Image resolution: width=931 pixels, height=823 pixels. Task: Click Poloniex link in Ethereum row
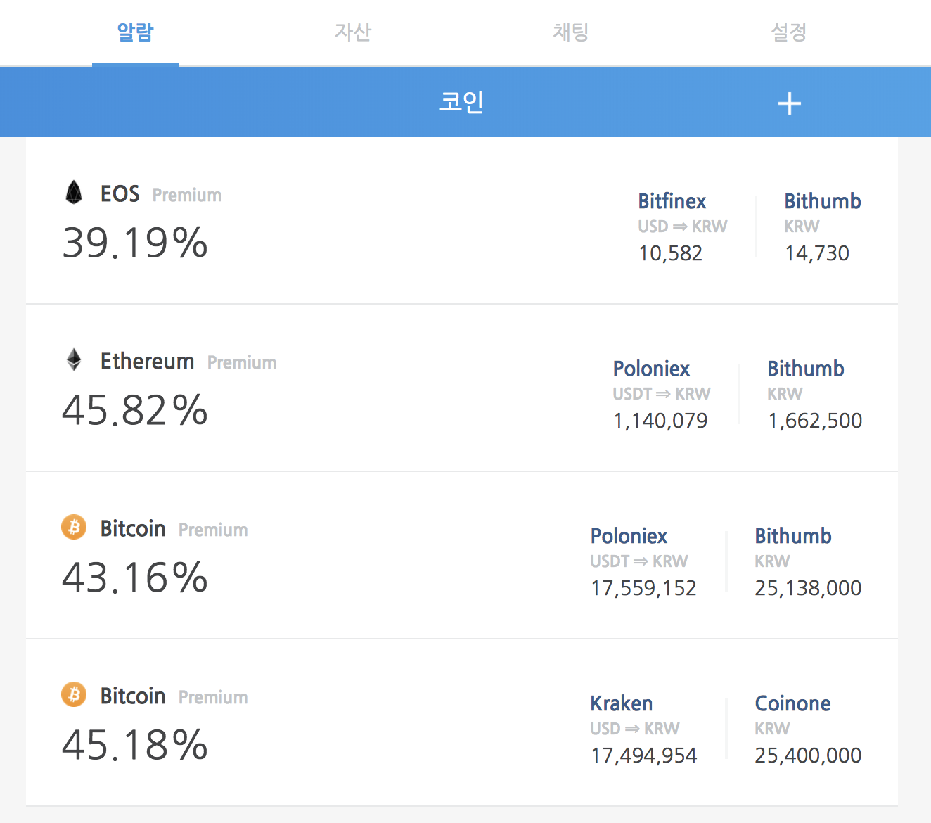pyautogui.click(x=651, y=369)
